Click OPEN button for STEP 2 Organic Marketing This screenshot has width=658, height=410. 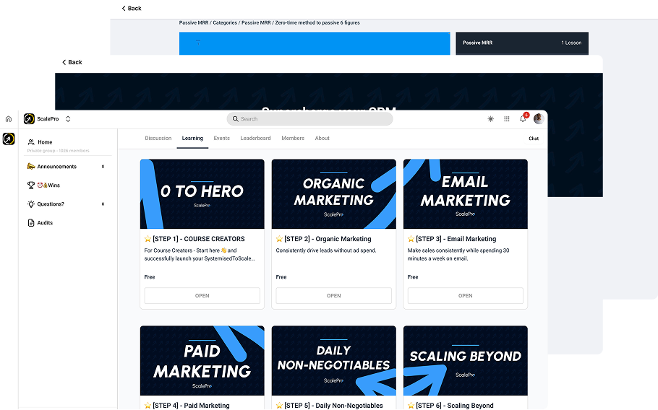coord(334,296)
